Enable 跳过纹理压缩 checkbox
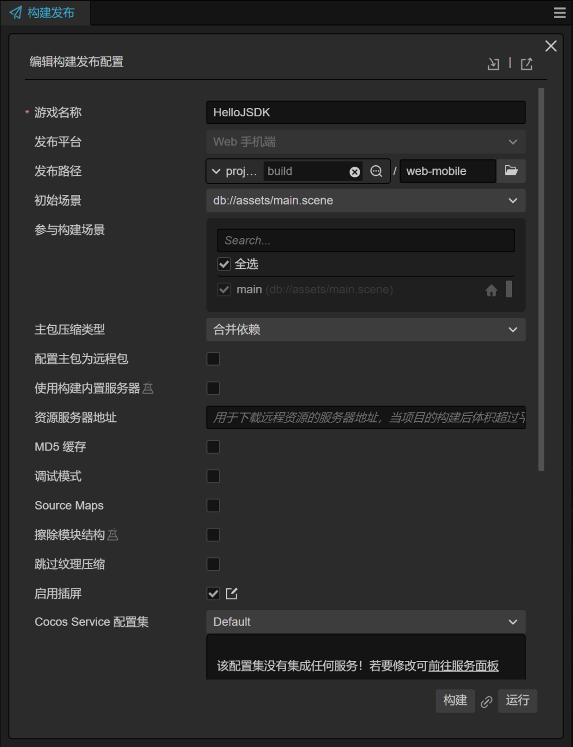Viewport: 573px width, 747px height. coord(213,564)
